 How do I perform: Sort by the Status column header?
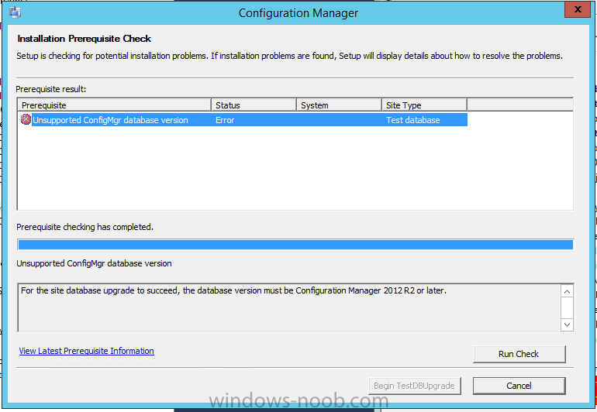(254, 105)
